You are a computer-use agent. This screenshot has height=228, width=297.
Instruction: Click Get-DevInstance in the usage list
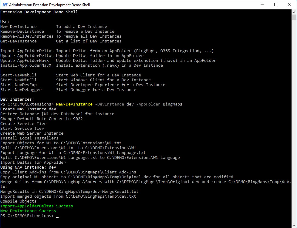19,41
